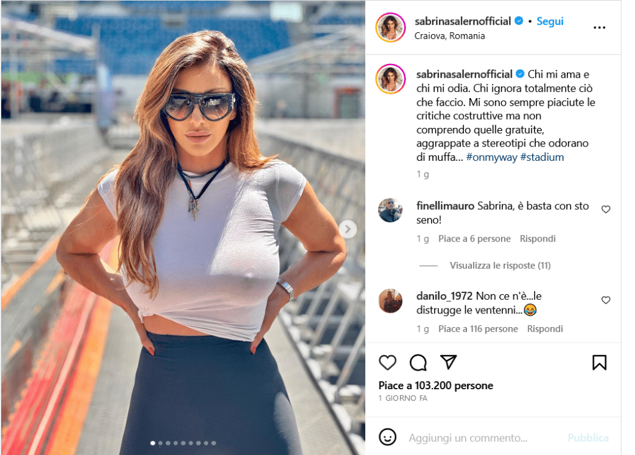Viewport: 635px width, 455px height.
Task: Open the #stadium hashtag
Action: [542, 157]
